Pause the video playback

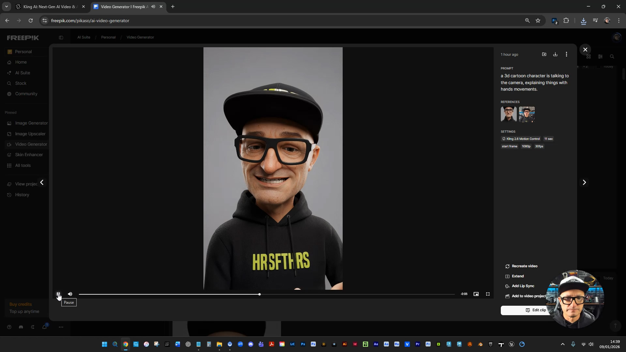click(x=58, y=294)
